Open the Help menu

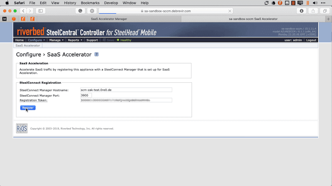coord(144,3)
